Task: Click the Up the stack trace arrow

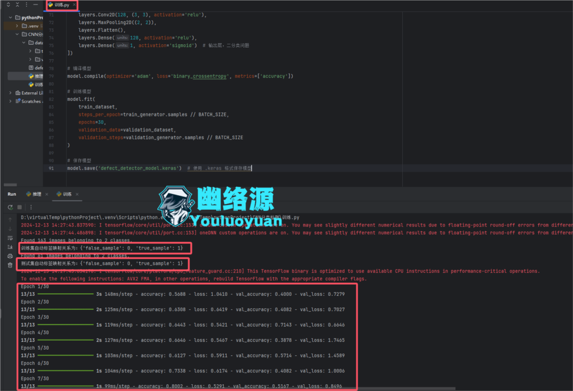Action: 10,220
